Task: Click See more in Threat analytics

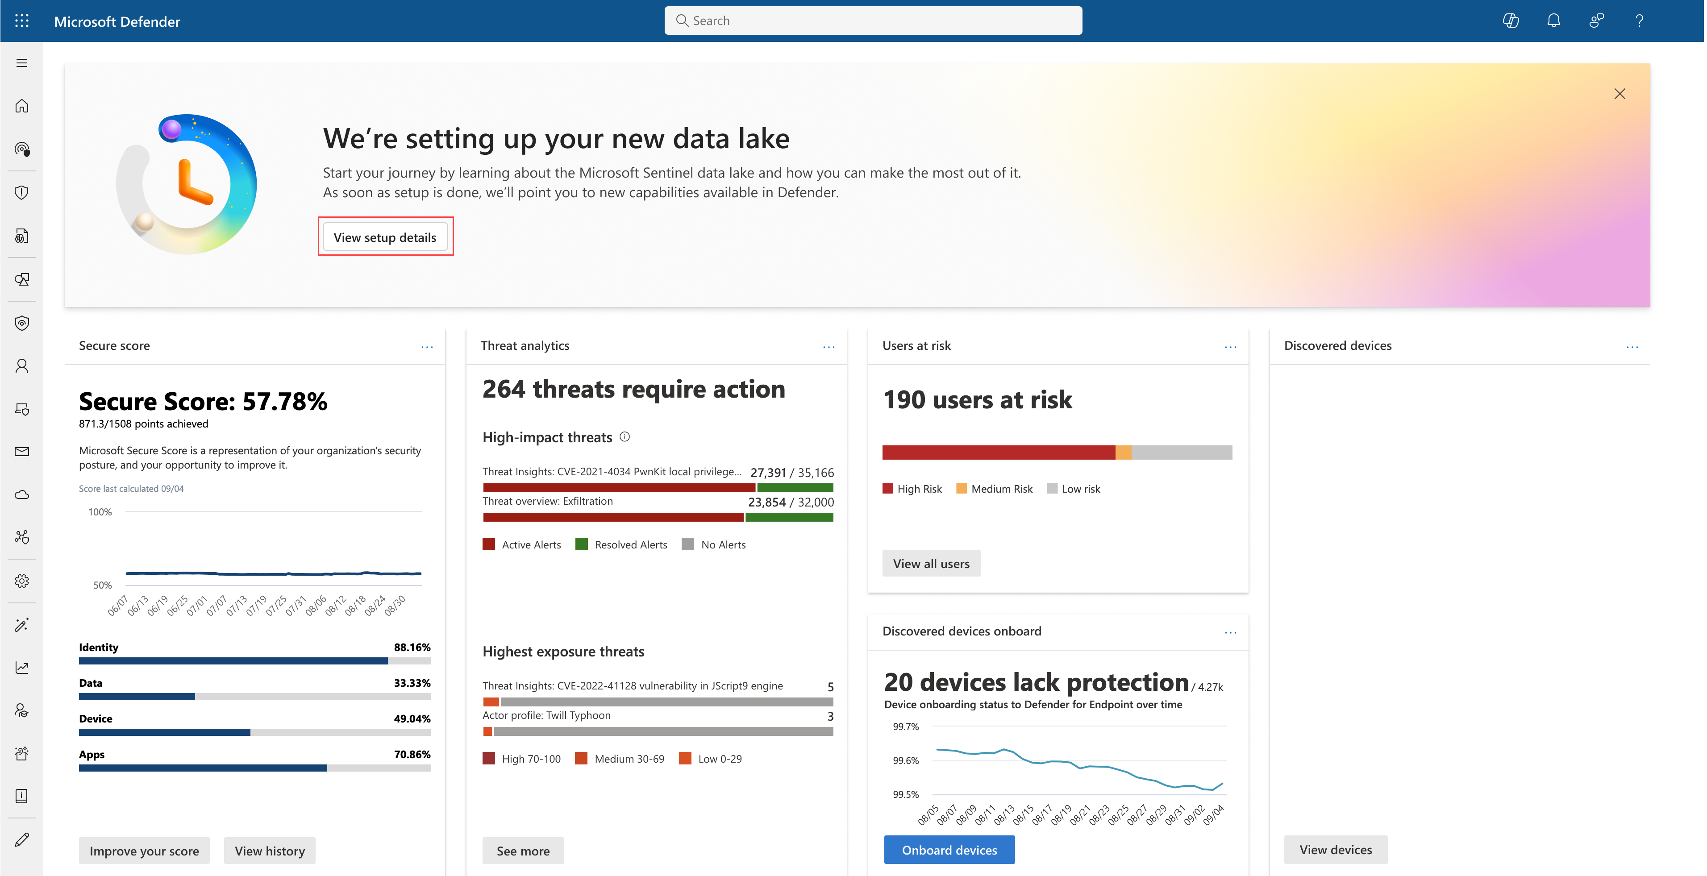Action: 523,851
